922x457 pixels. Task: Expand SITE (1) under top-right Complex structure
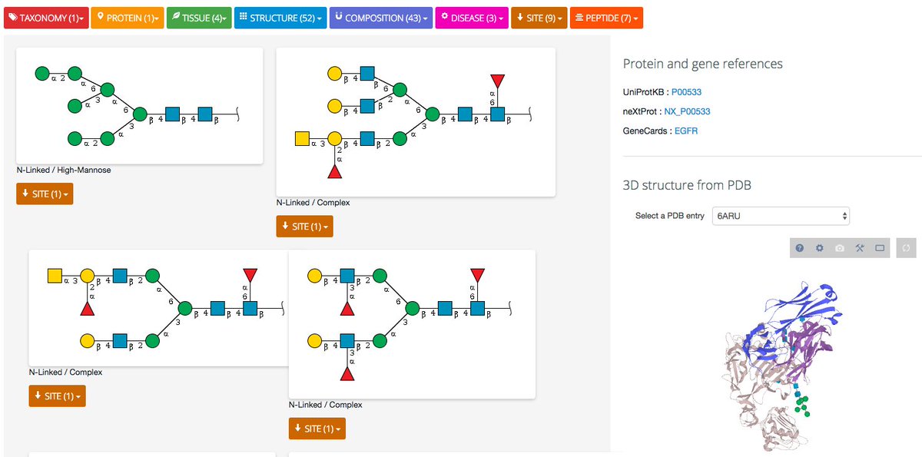305,227
